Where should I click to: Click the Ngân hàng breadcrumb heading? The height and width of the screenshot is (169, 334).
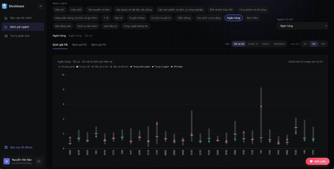pos(59,36)
